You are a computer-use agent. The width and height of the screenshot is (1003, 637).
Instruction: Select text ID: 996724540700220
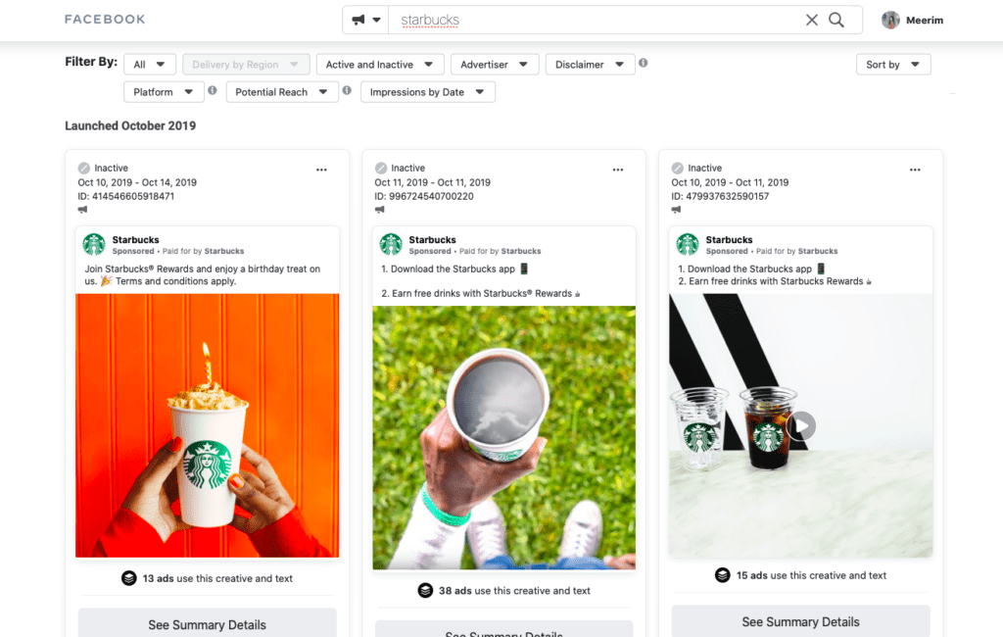point(424,196)
